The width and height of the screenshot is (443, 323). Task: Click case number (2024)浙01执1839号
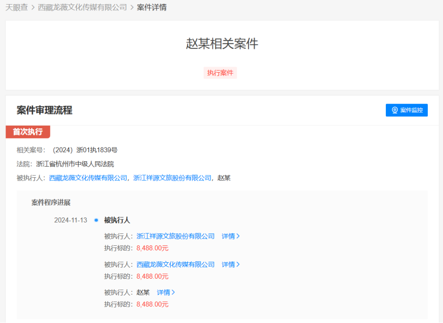click(85, 150)
